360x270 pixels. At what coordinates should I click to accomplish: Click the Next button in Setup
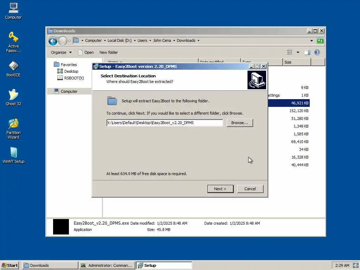[x=220, y=189]
